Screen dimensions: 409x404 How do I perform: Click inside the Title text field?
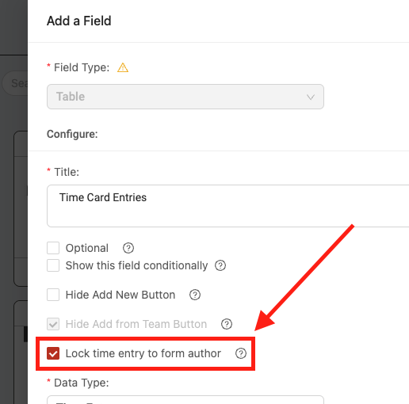pos(228,206)
